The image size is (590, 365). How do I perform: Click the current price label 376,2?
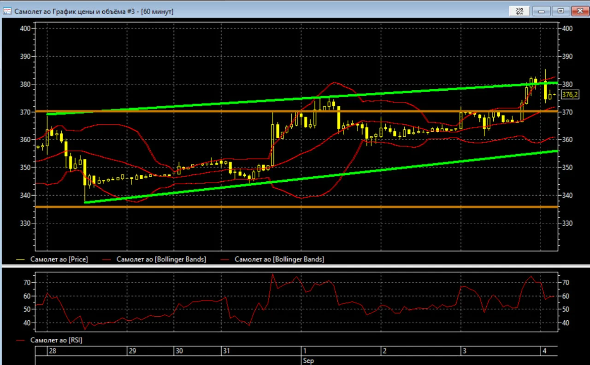tap(570, 95)
